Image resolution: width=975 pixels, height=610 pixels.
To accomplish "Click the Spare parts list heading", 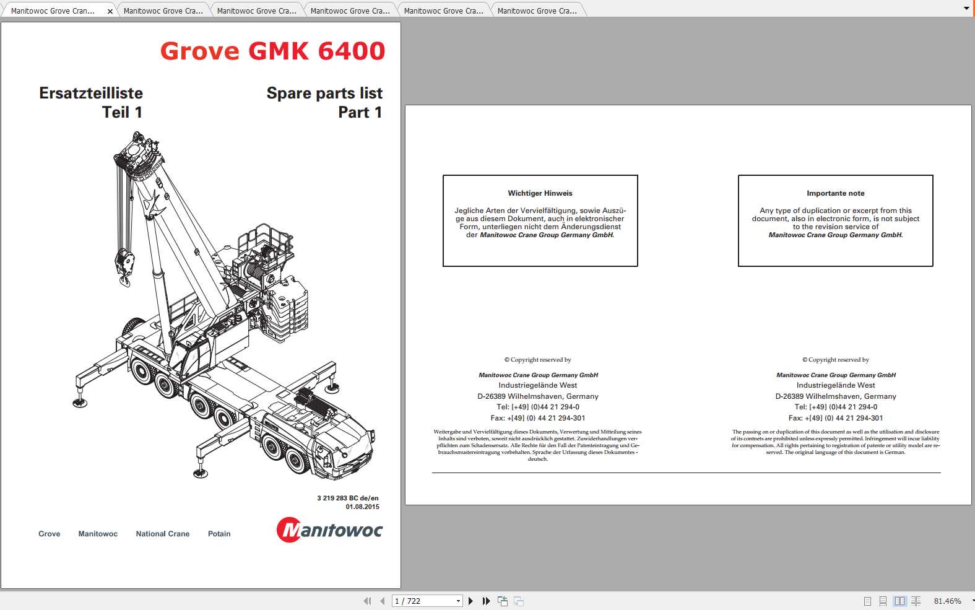I will (324, 93).
